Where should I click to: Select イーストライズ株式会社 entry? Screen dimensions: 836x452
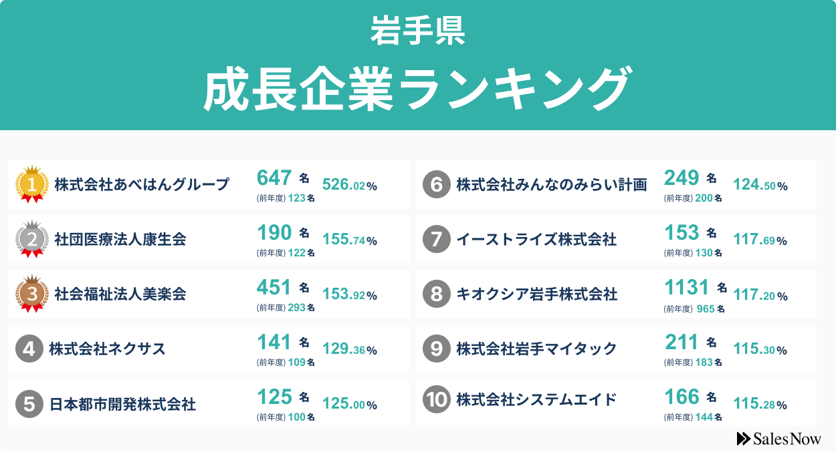point(536,239)
